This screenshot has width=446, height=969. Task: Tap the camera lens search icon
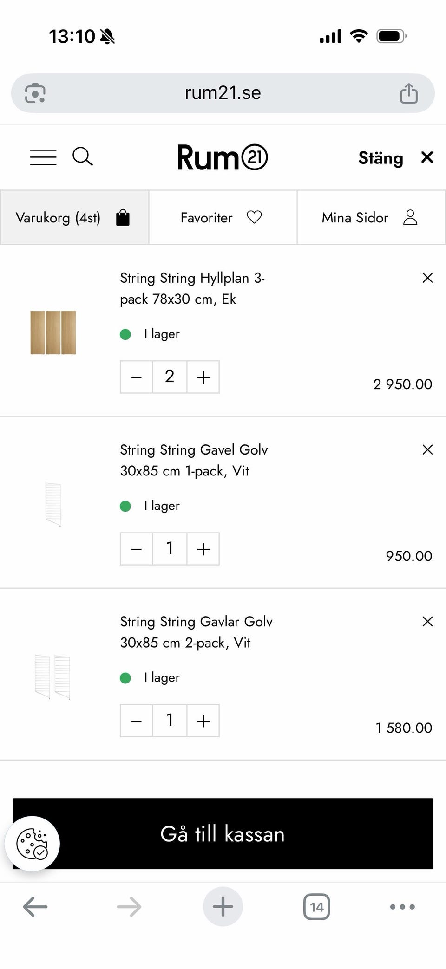coord(35,93)
